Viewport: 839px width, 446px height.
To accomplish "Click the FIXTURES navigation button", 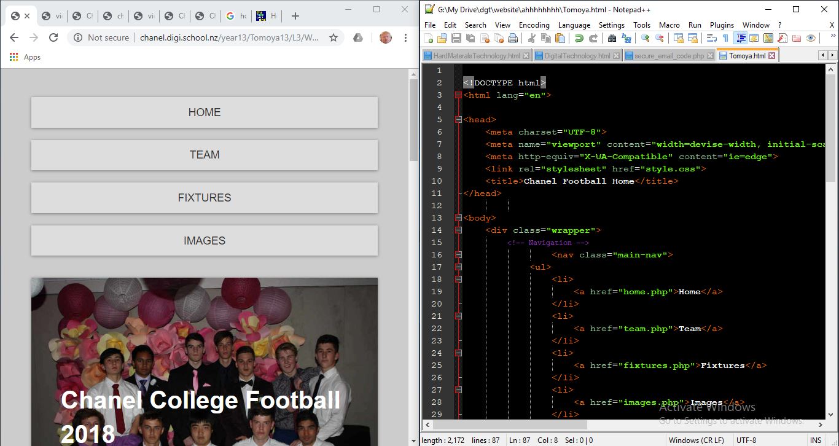I will click(x=205, y=198).
